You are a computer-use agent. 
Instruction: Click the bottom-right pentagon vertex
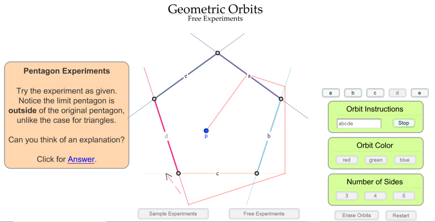[x=256, y=173]
